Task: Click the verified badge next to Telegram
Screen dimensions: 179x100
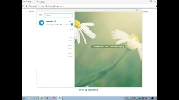Action: [55, 21]
